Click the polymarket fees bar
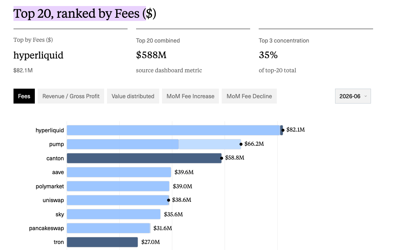This screenshot has width=409, height=250. (118, 186)
